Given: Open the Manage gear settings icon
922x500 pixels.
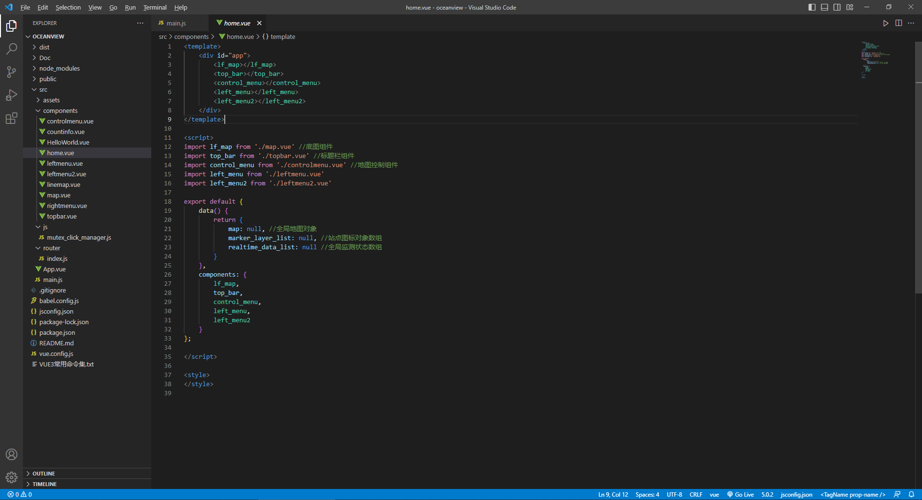Looking at the screenshot, I should 12,477.
